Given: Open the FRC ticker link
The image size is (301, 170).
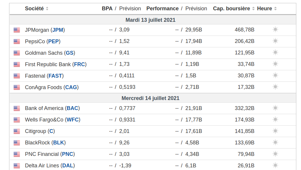Looking at the screenshot, I should 80,64.
